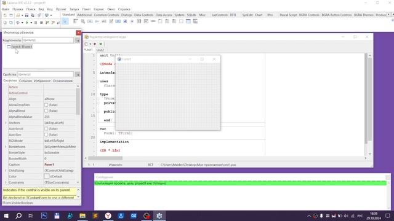This screenshot has height=221, width=394.
Task: Click the Caption value Form1
Action: pos(49,165)
